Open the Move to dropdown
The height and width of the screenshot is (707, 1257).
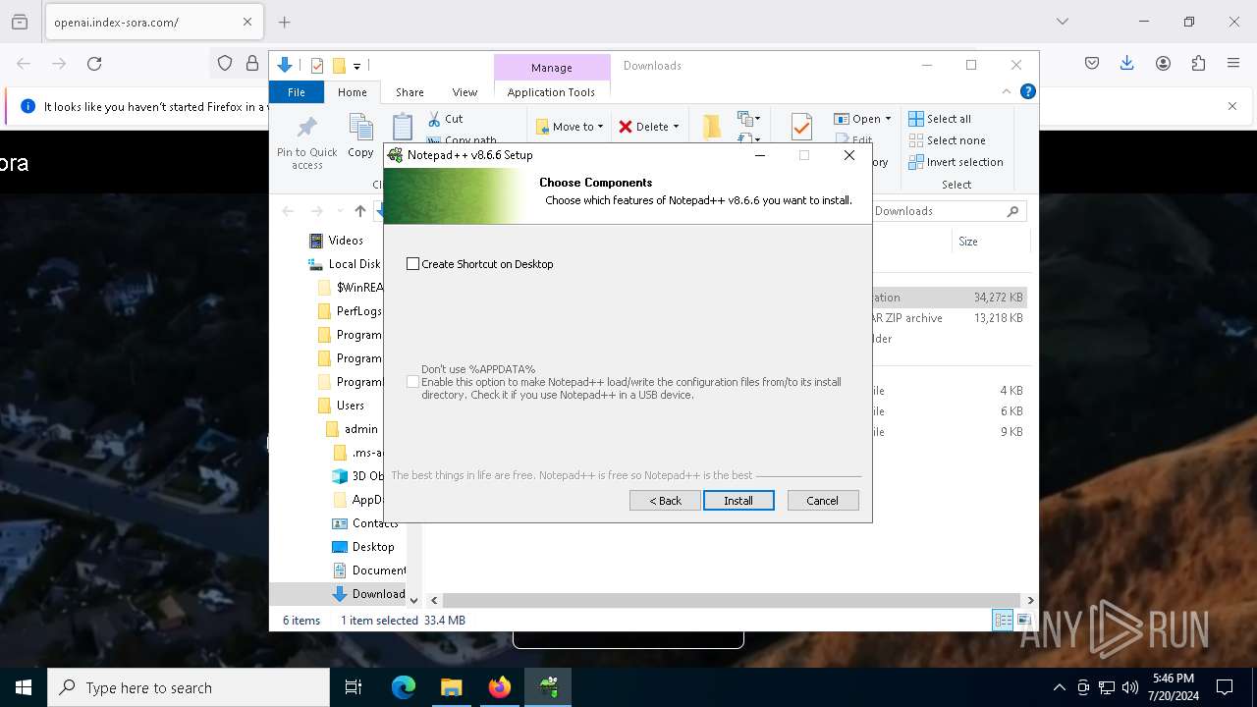570,127
